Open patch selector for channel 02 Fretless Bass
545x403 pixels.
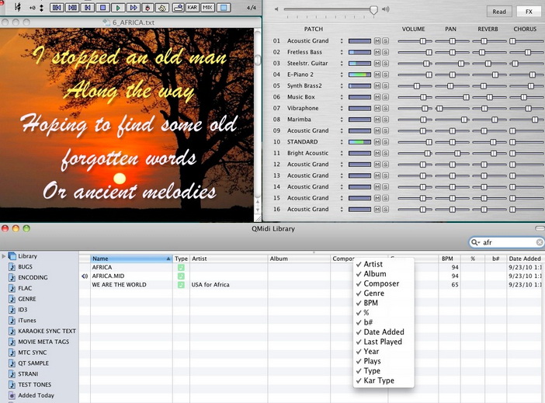point(342,52)
